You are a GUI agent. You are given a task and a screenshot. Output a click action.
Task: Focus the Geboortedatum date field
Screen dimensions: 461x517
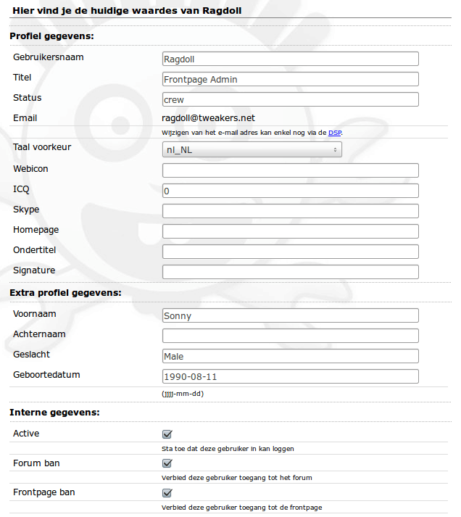coord(290,377)
